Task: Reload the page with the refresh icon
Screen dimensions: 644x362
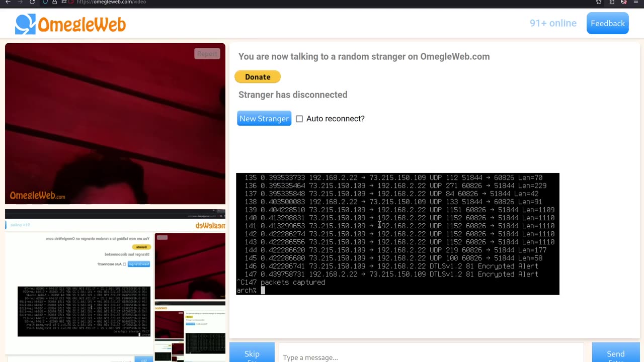Action: (32, 2)
